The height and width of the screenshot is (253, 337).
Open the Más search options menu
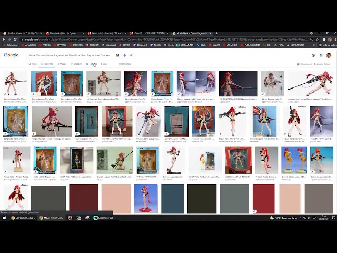click(x=104, y=64)
